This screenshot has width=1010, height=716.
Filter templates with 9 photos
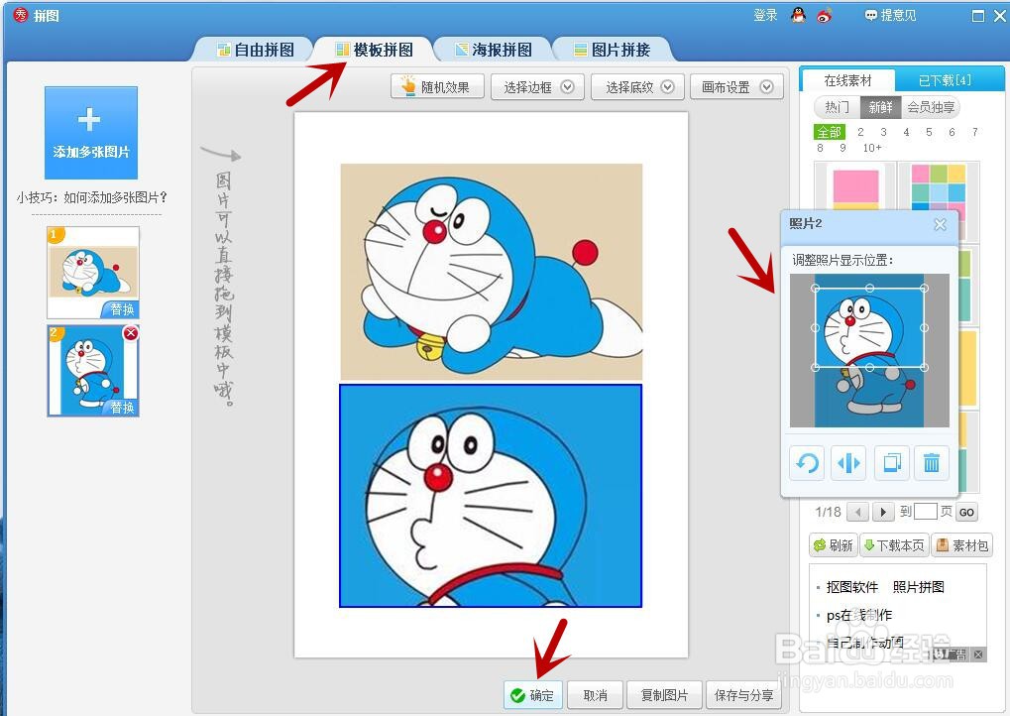click(842, 148)
